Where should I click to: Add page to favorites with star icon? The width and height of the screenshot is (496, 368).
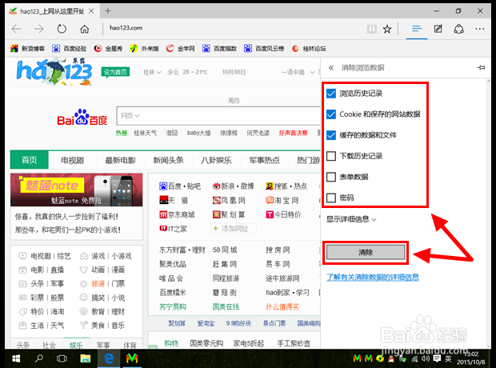[387, 29]
